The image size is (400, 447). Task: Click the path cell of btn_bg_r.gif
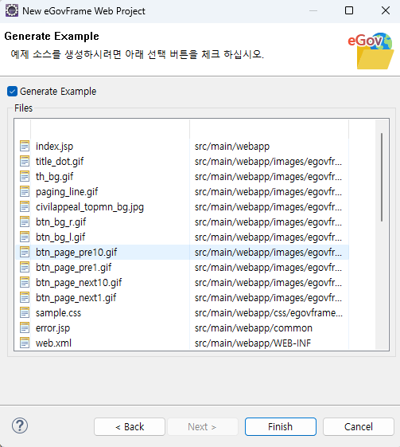(x=268, y=222)
